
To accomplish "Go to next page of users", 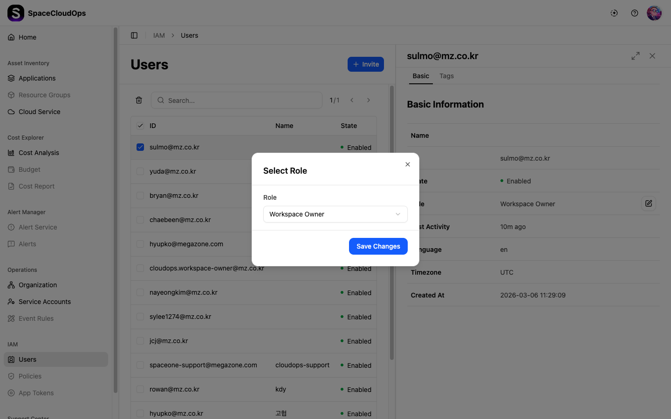I will coord(369,100).
